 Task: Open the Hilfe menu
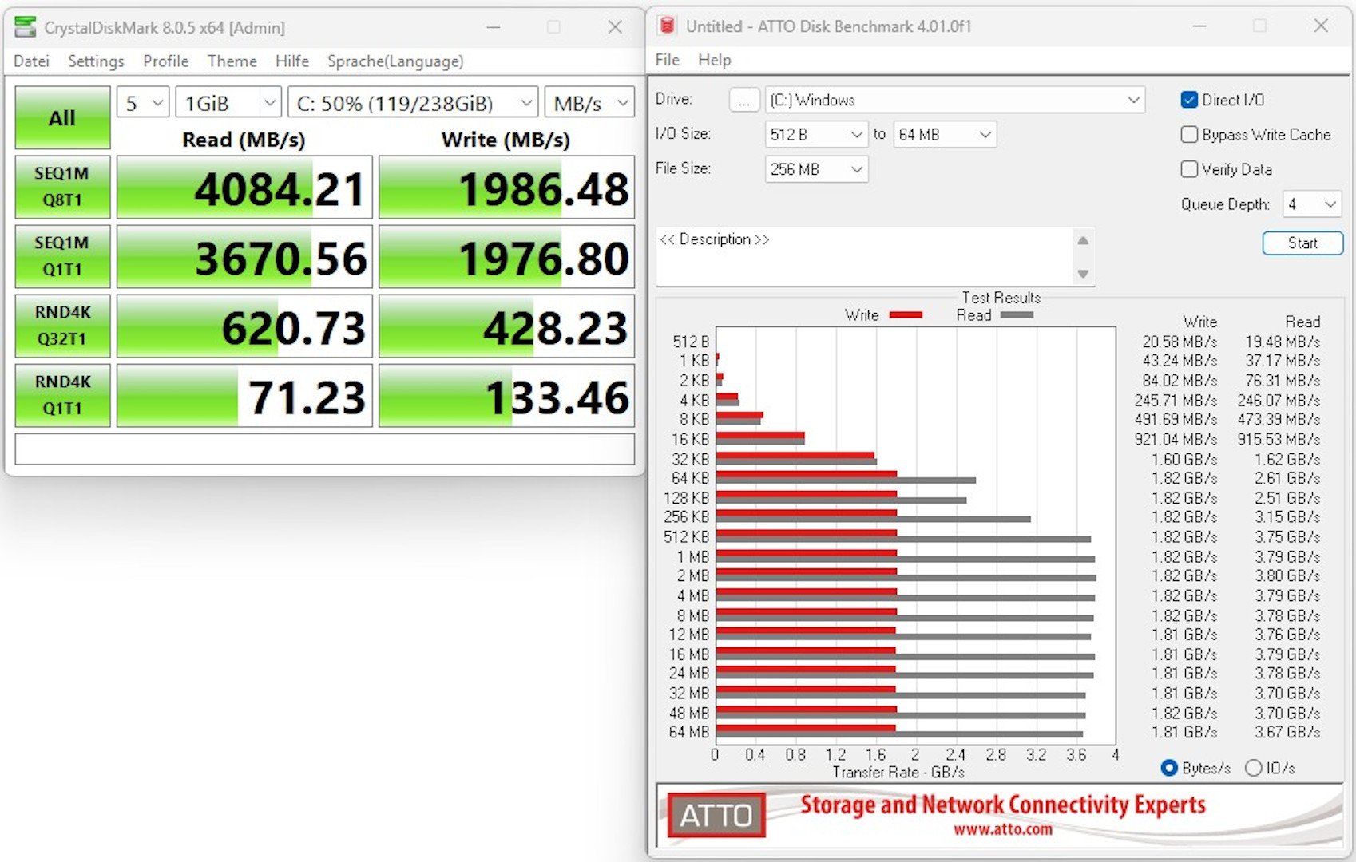pyautogui.click(x=291, y=61)
